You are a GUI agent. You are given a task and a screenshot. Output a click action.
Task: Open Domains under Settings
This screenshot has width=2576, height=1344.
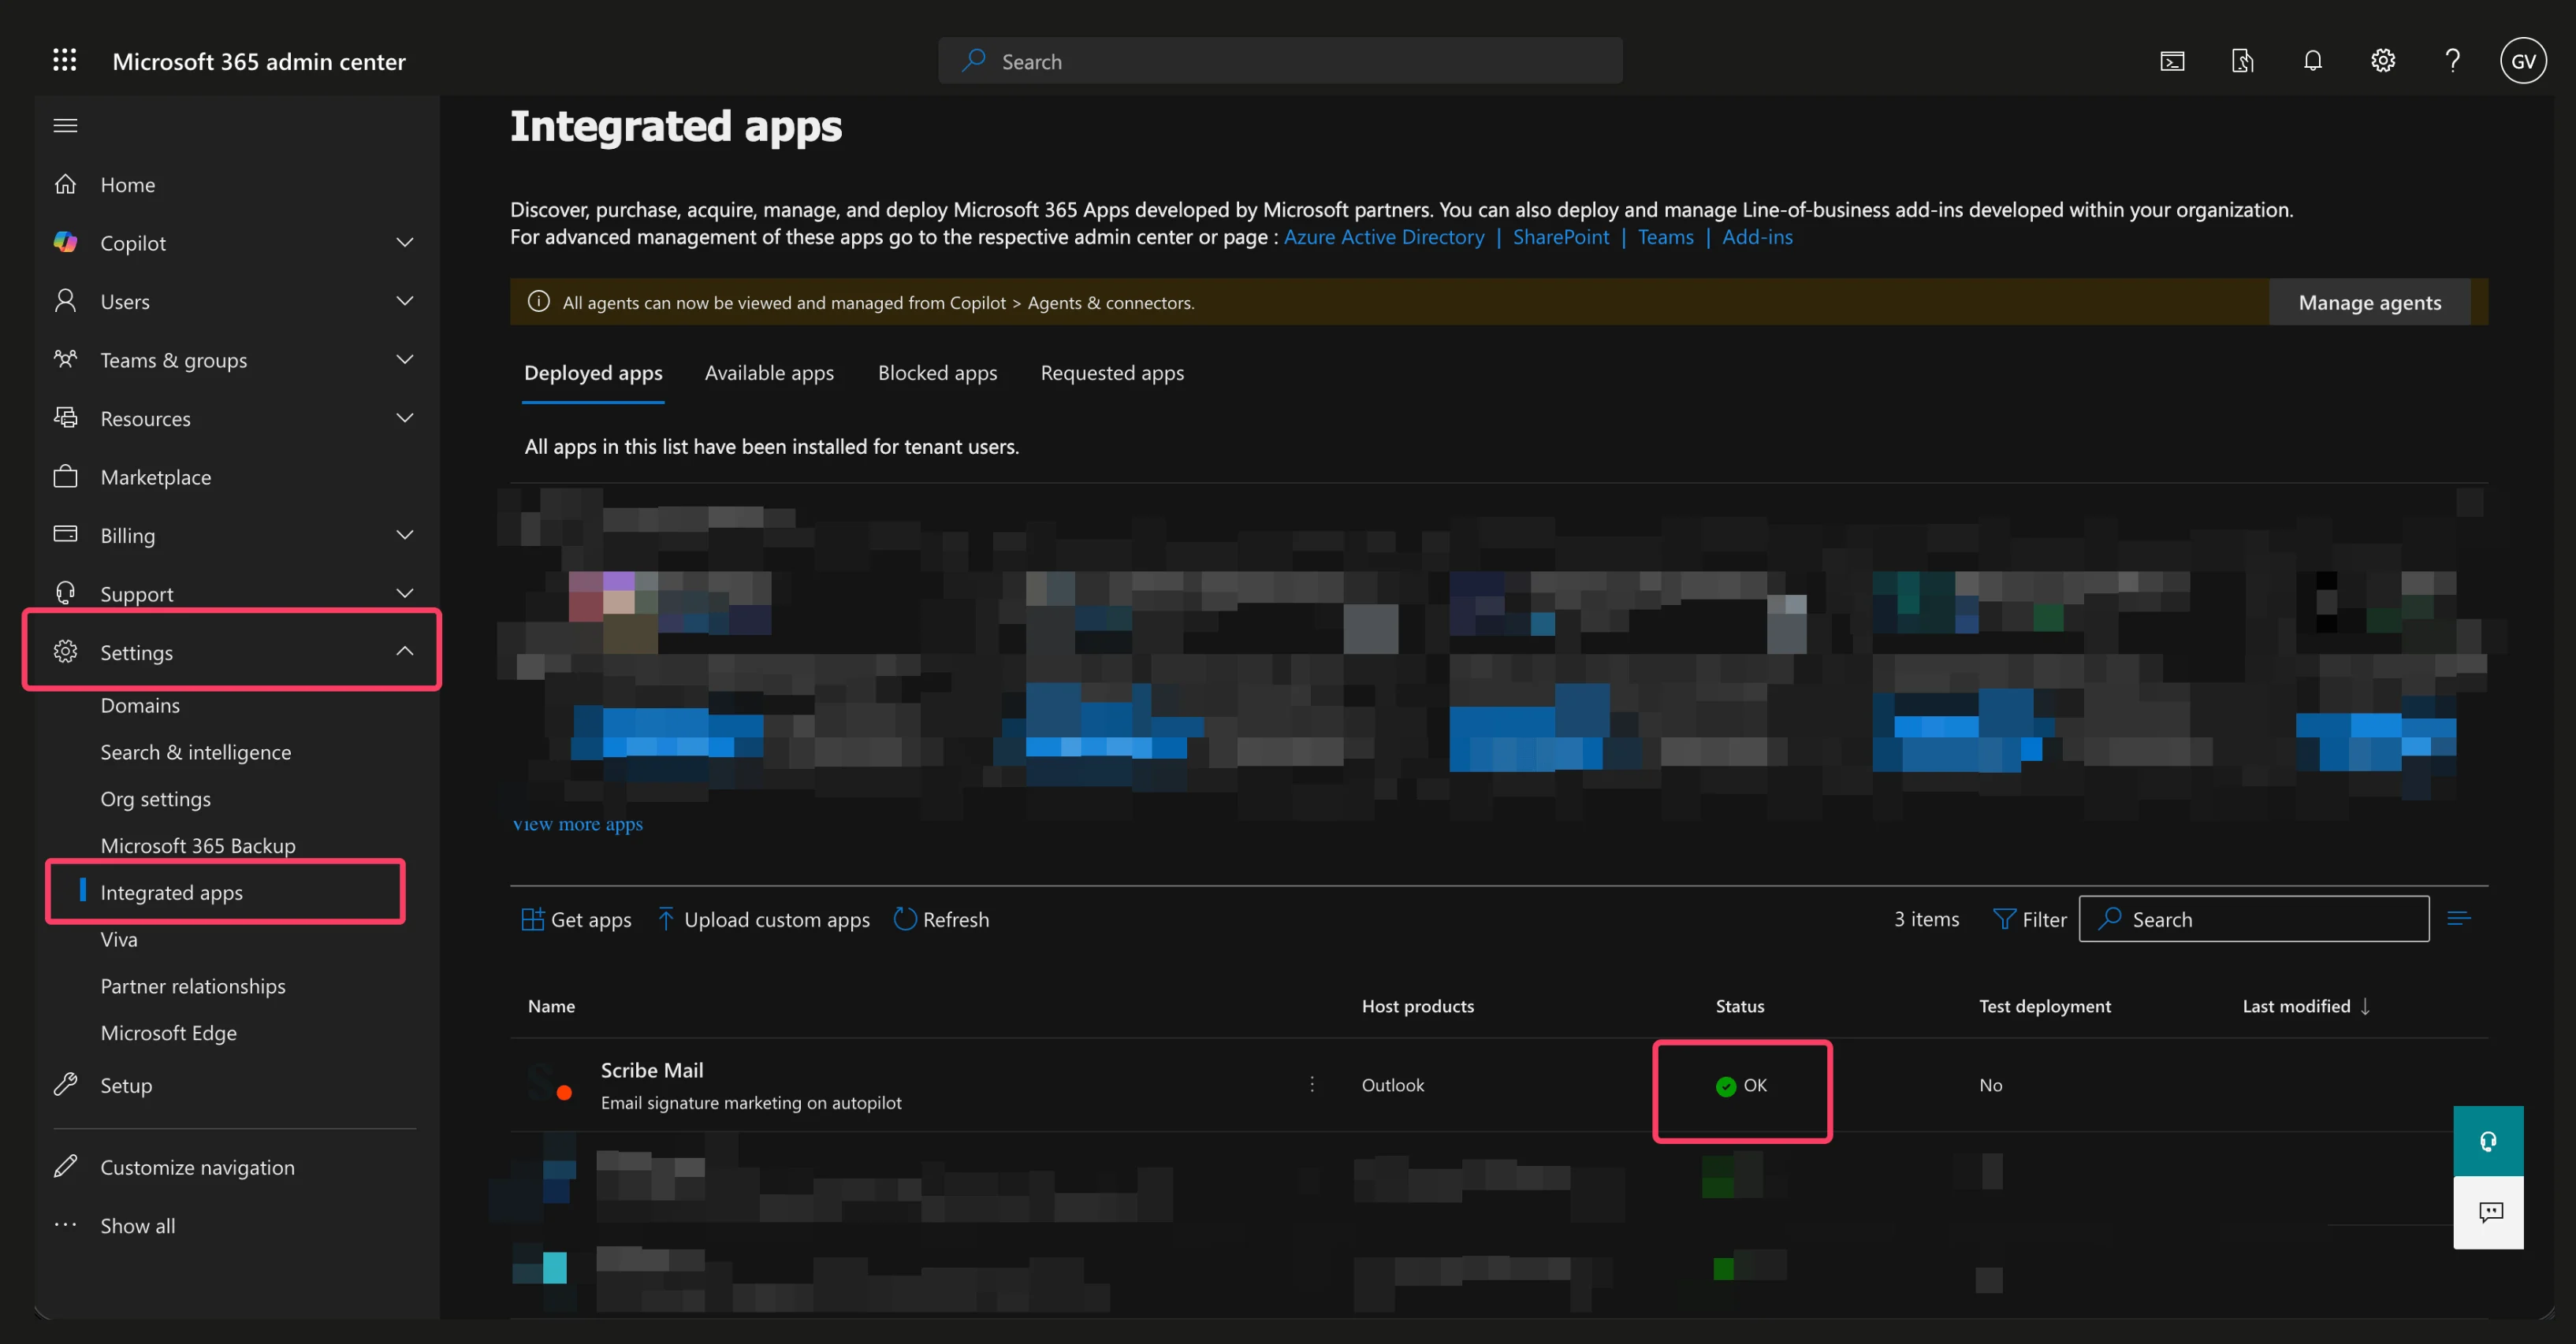tap(140, 705)
